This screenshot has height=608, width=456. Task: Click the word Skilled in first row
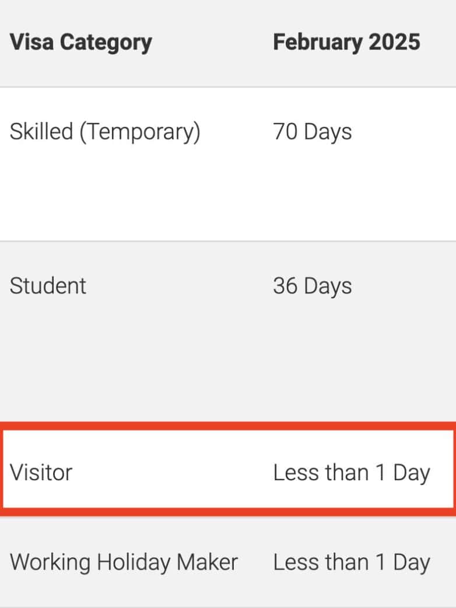coord(41,132)
